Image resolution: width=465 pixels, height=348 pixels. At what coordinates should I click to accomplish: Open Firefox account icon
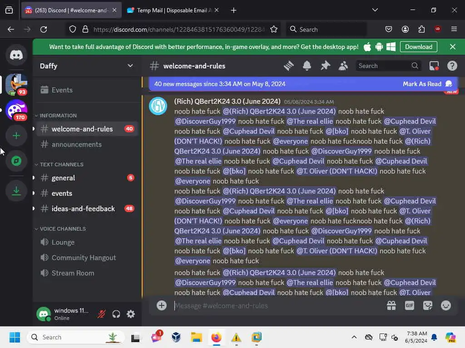(x=405, y=29)
